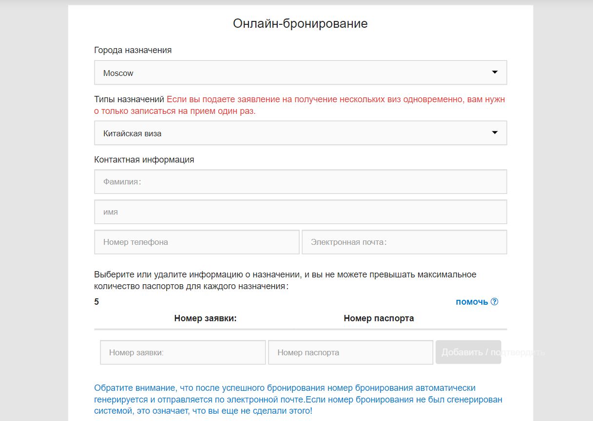
Task: Select the Moscow destination city field
Action: coord(292,73)
